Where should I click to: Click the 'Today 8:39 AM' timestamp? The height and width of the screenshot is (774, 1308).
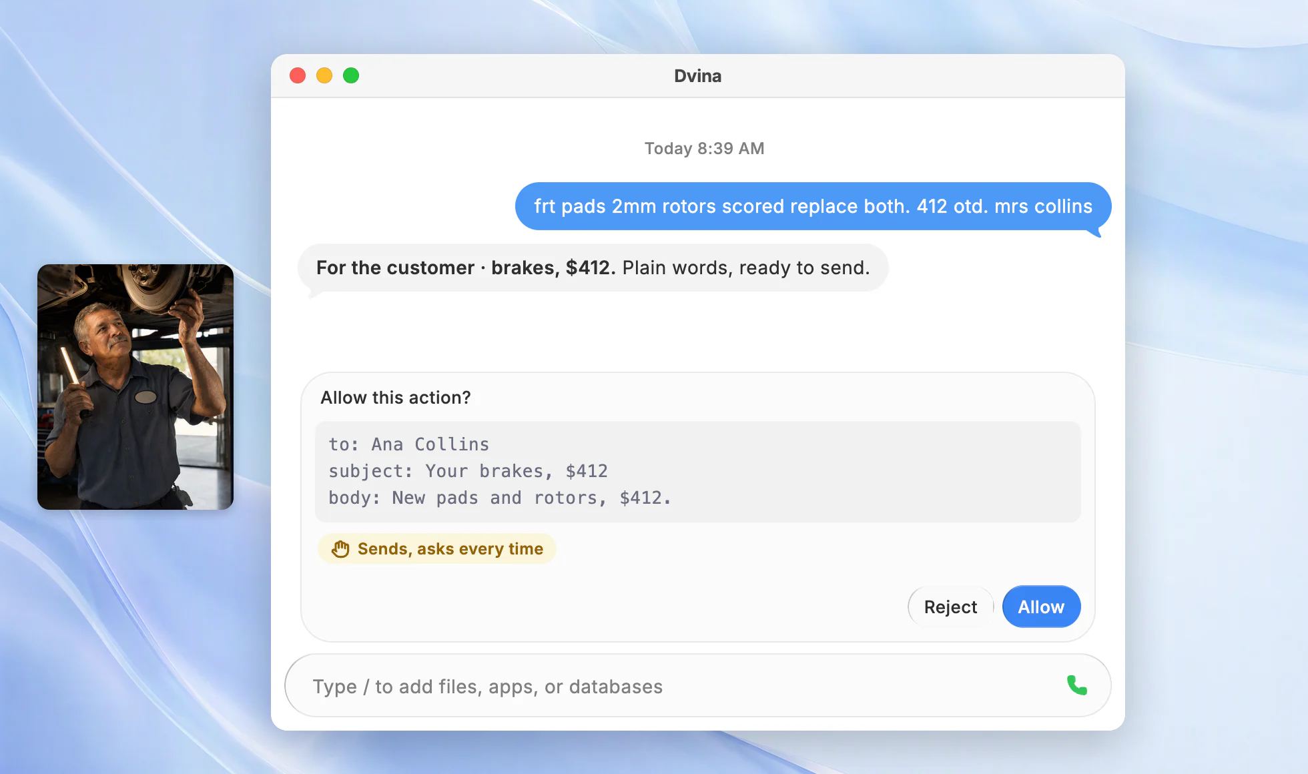click(704, 148)
